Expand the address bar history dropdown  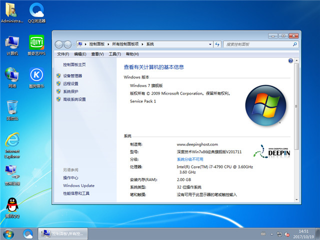point(210,44)
